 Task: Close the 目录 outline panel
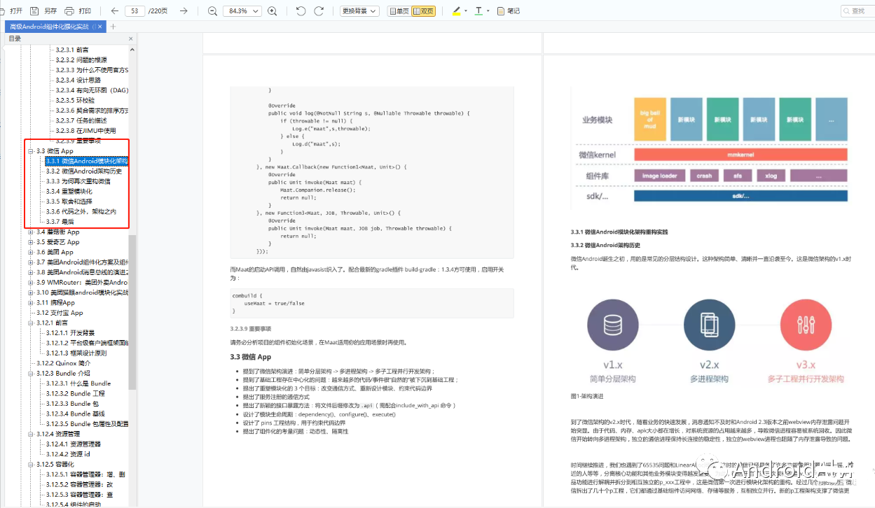(x=131, y=39)
